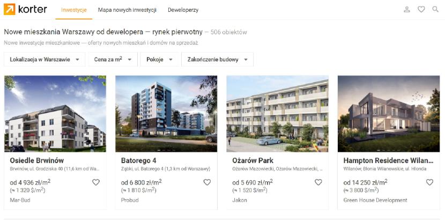
Task: Click the Korter logo icon
Action: (9, 9)
